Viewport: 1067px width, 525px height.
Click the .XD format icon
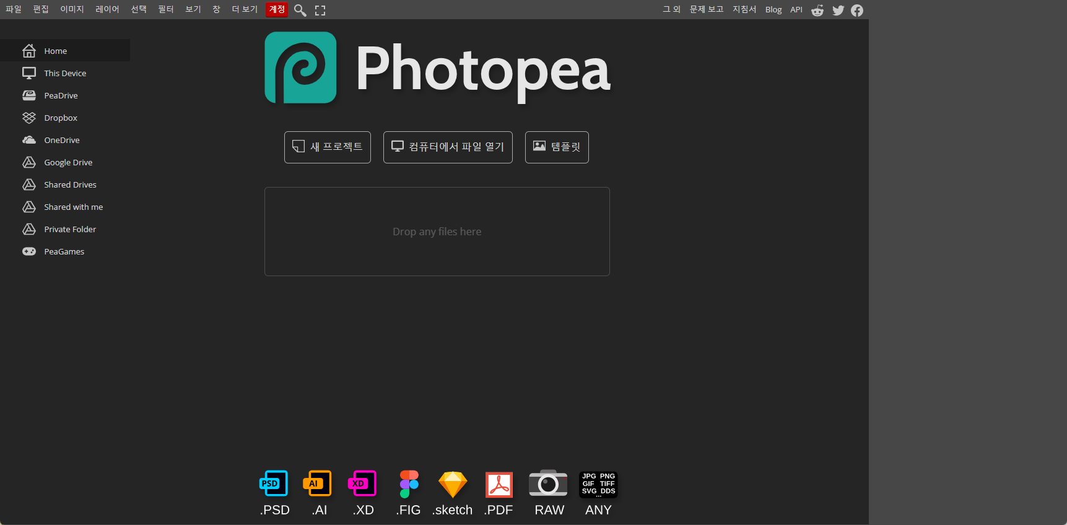click(x=363, y=484)
